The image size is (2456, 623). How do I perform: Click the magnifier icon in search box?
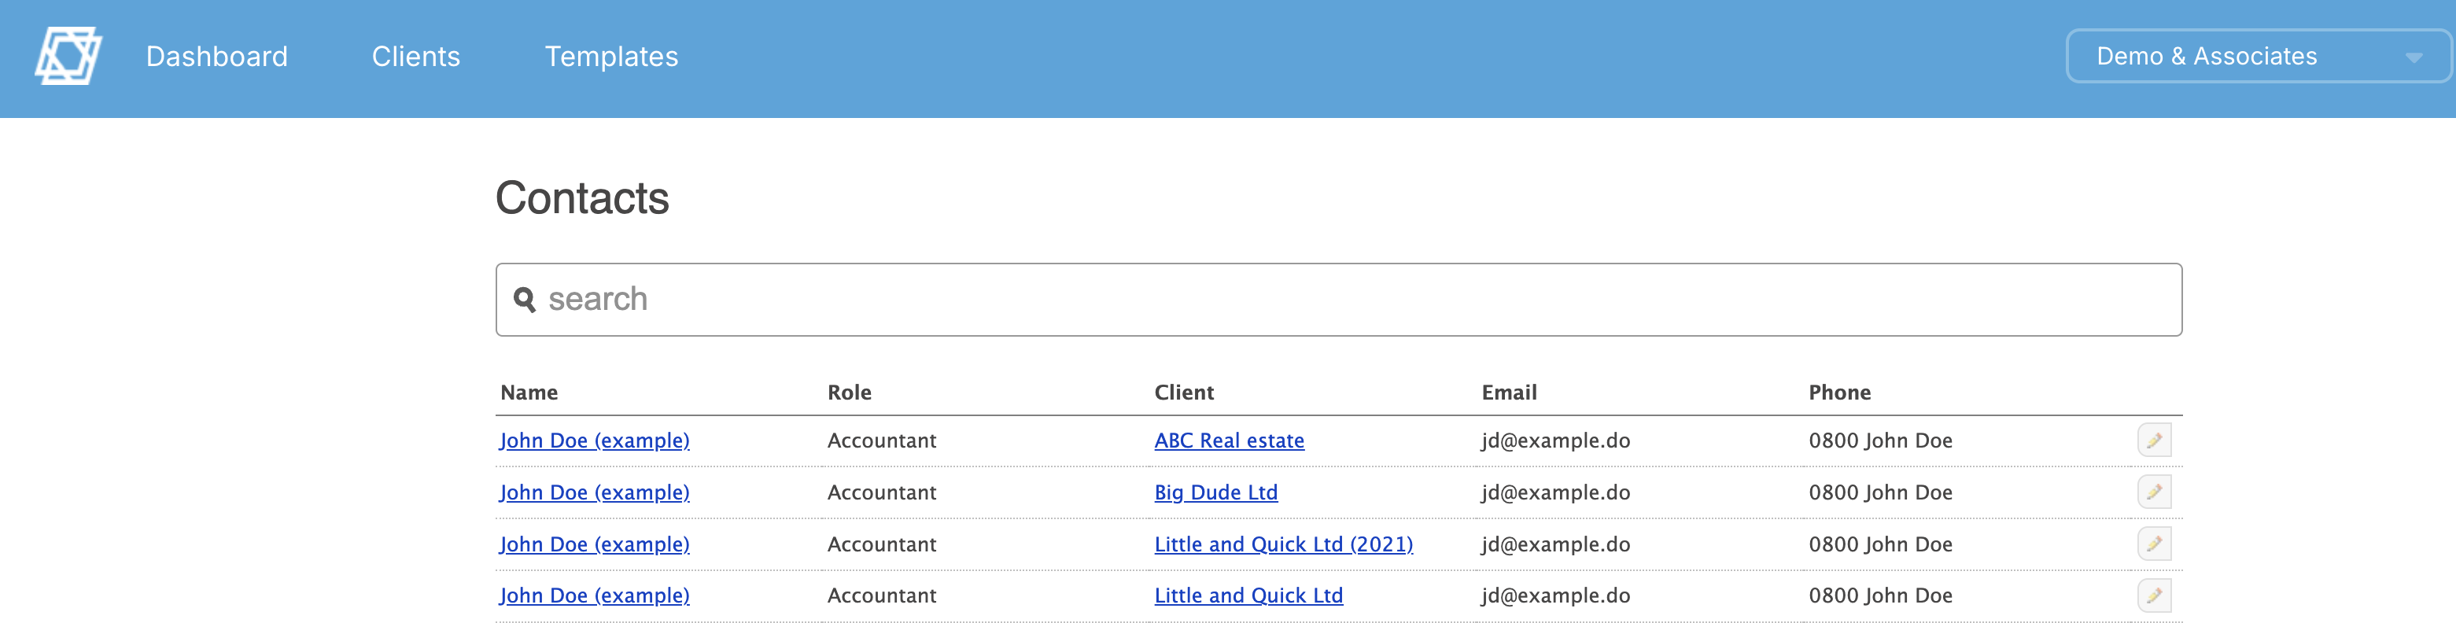(x=525, y=300)
